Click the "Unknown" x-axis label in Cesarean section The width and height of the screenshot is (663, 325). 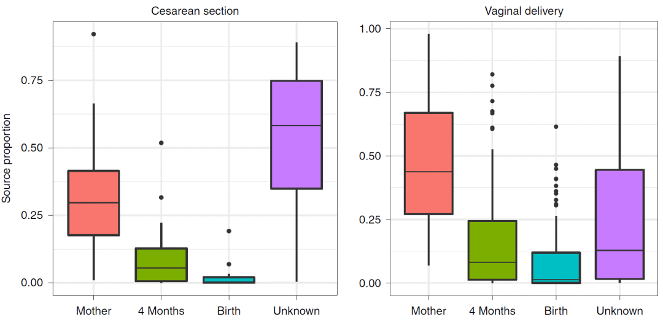click(297, 311)
